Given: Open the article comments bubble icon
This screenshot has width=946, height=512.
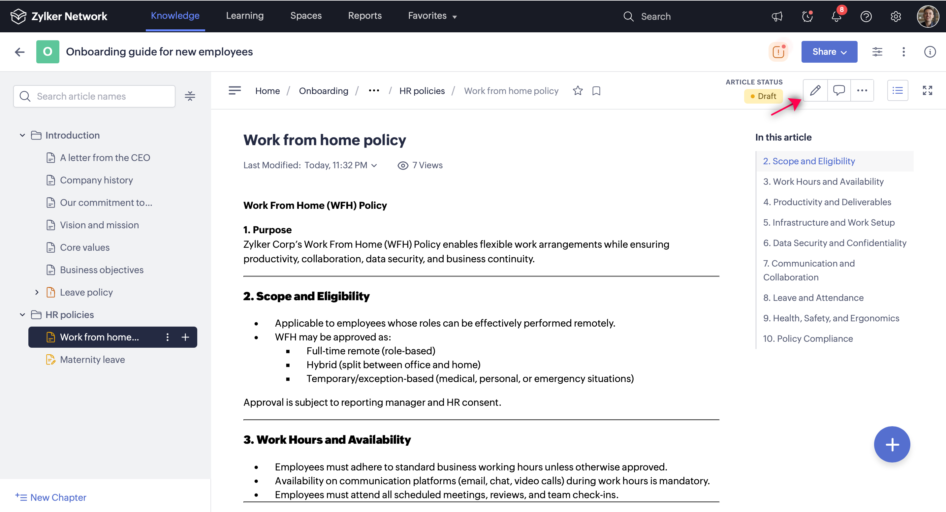Looking at the screenshot, I should [x=839, y=90].
